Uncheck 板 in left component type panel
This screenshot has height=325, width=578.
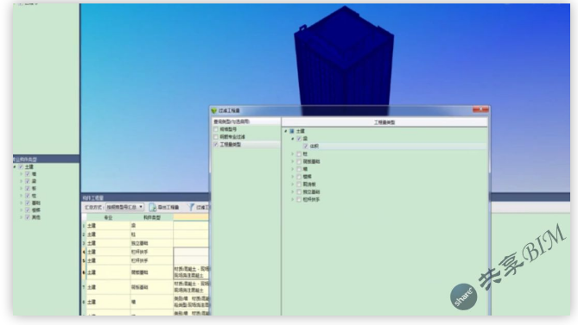pyautogui.click(x=28, y=189)
